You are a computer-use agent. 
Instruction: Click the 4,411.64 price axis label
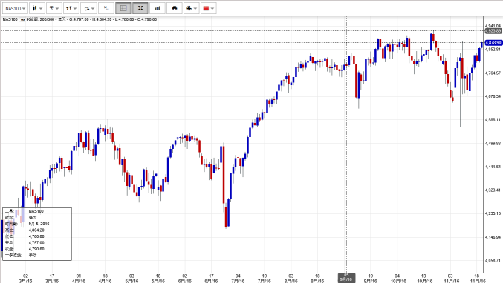493,167
